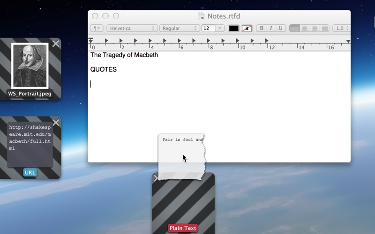Click the blue URL label badge
The image size is (375, 234).
tap(30, 172)
